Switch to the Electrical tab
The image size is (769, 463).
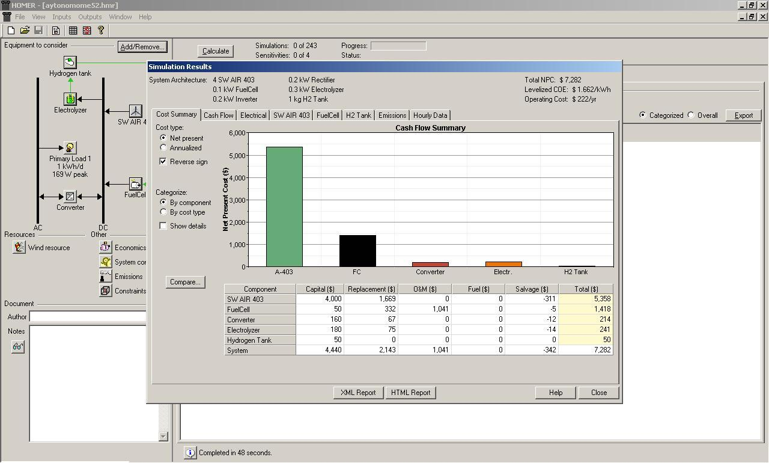(x=254, y=115)
